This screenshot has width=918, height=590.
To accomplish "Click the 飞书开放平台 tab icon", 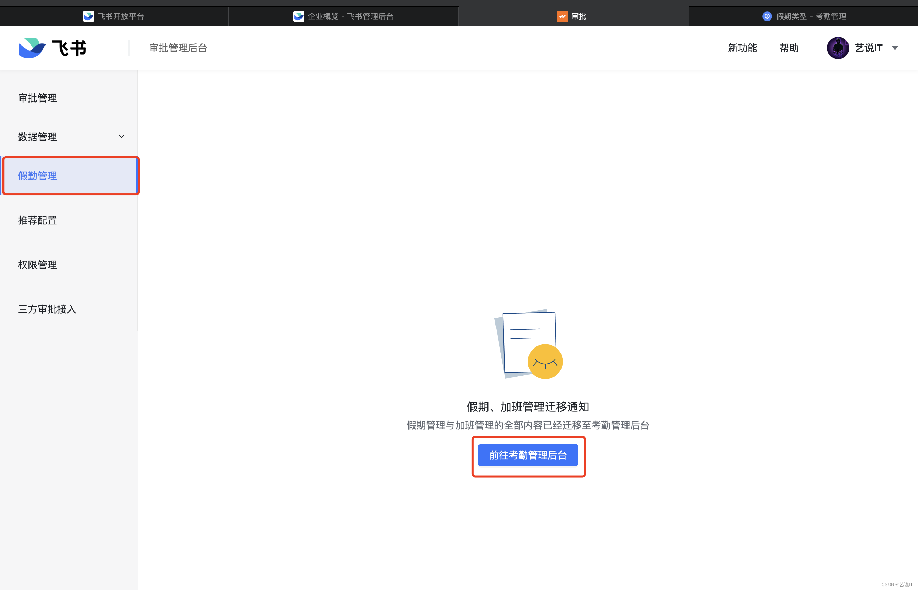I will pos(89,16).
